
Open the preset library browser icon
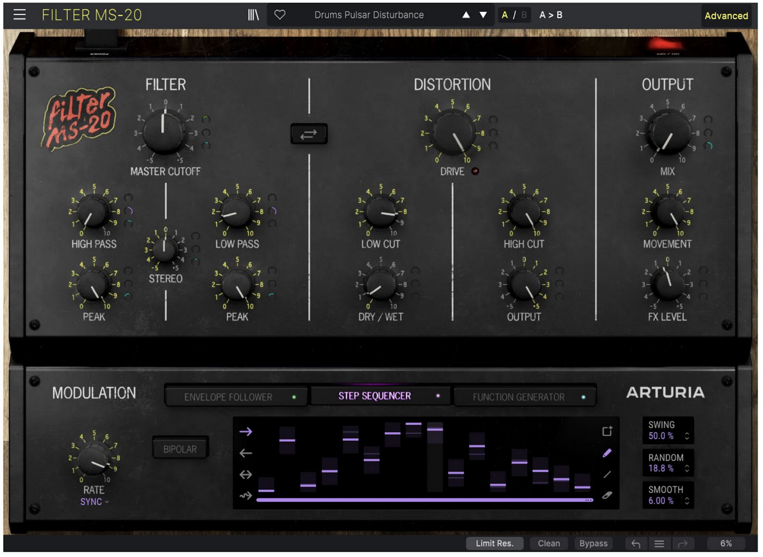253,15
